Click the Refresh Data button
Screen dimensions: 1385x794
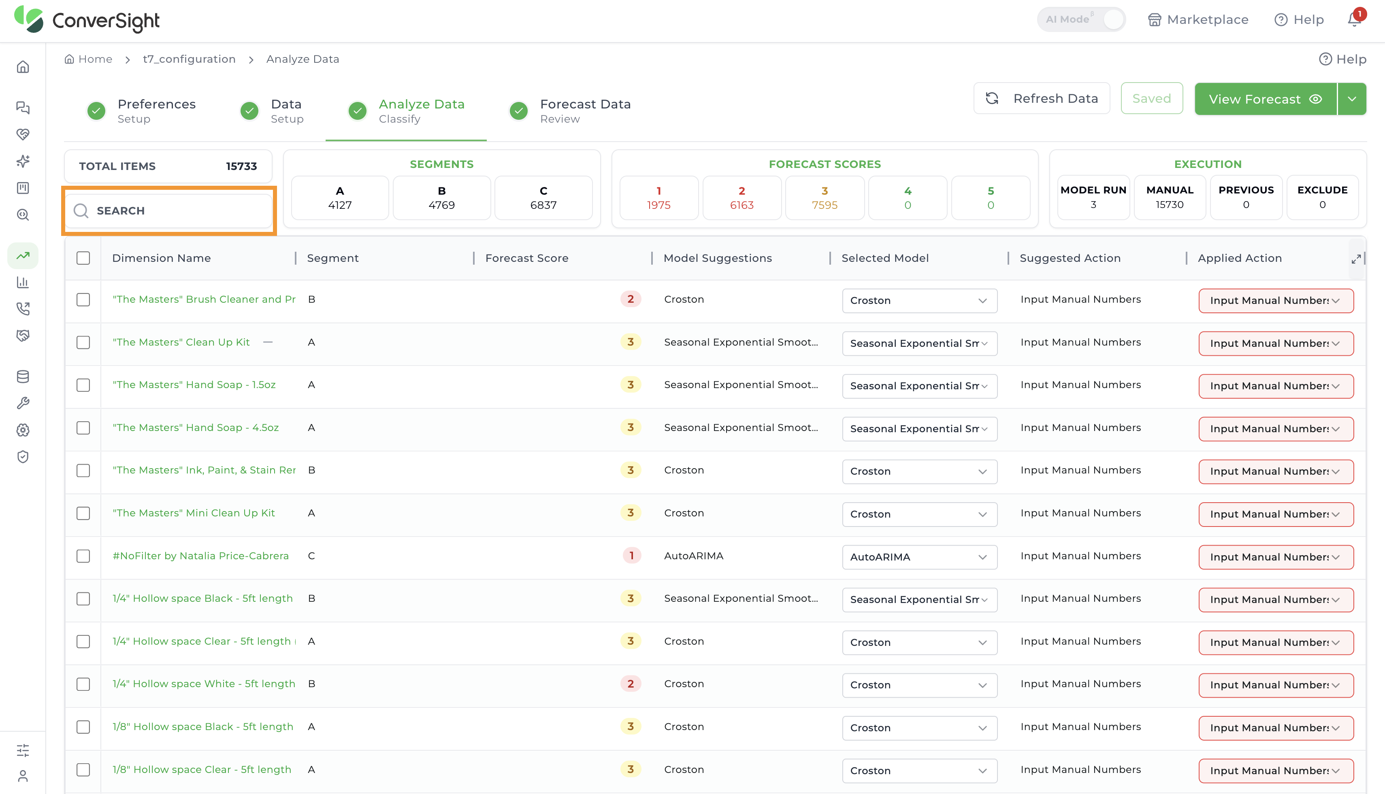tap(1041, 98)
